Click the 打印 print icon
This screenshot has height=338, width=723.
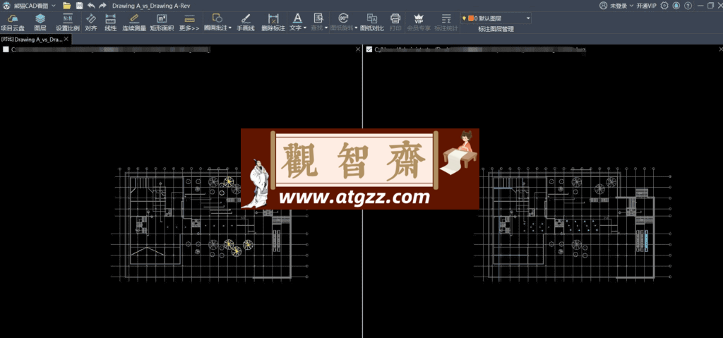pyautogui.click(x=395, y=22)
